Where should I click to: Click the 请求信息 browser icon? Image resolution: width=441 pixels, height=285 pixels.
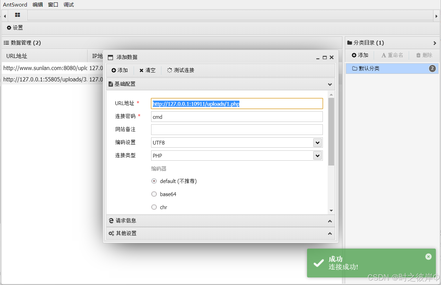click(x=111, y=221)
